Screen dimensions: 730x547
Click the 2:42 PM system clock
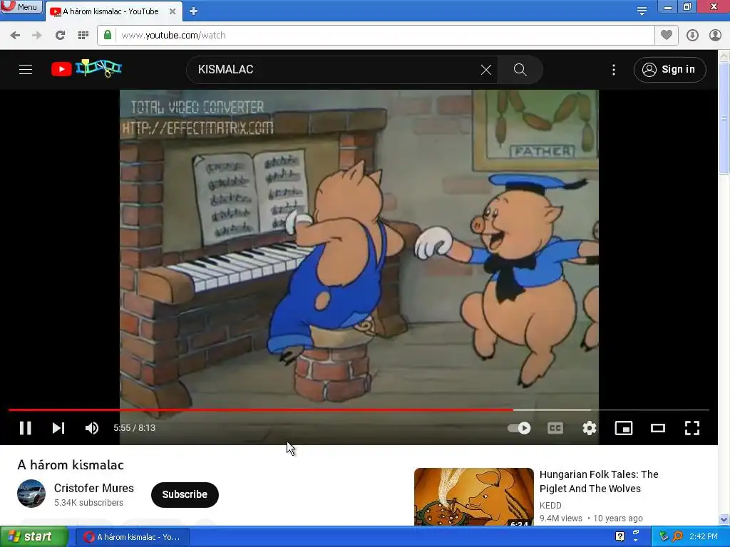click(704, 536)
